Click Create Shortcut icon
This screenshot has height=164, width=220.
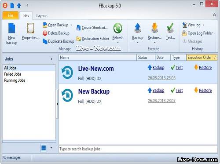78,28
